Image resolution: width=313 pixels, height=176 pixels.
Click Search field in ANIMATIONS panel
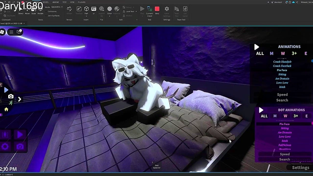[x=282, y=100]
